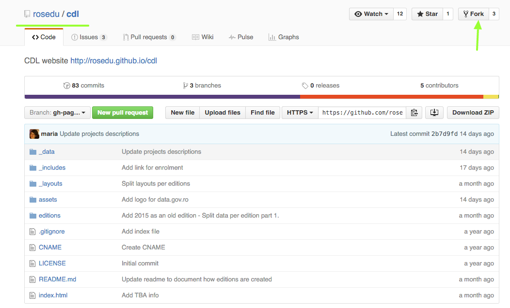Click the repository book icon beside rosedu

pos(27,14)
